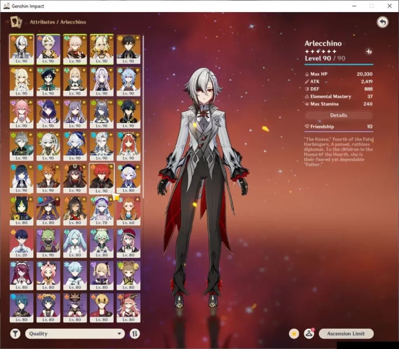Viewport: 399px width, 349px height.
Task: Toggle ascending/descending sort order icon
Action: 134,333
